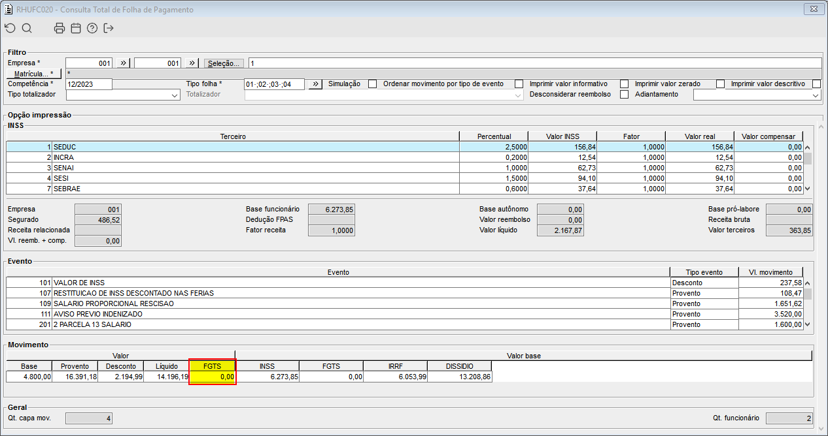Screen dimensions: 828x436
Task: Click the Evento table scroll-up arrow
Action: click(808, 283)
